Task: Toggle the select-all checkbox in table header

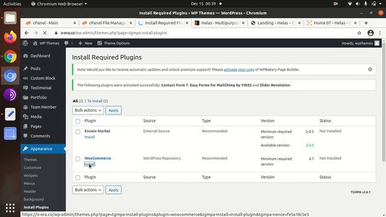Action: pyautogui.click(x=78, y=121)
